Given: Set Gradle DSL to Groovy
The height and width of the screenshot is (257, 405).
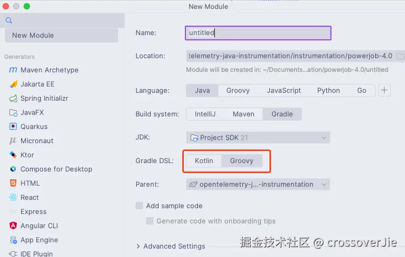Looking at the screenshot, I should tap(242, 160).
